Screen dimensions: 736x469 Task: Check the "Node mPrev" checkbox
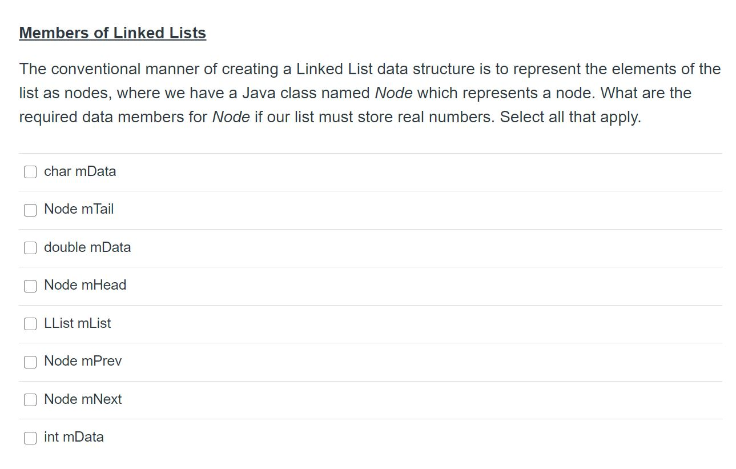click(30, 362)
